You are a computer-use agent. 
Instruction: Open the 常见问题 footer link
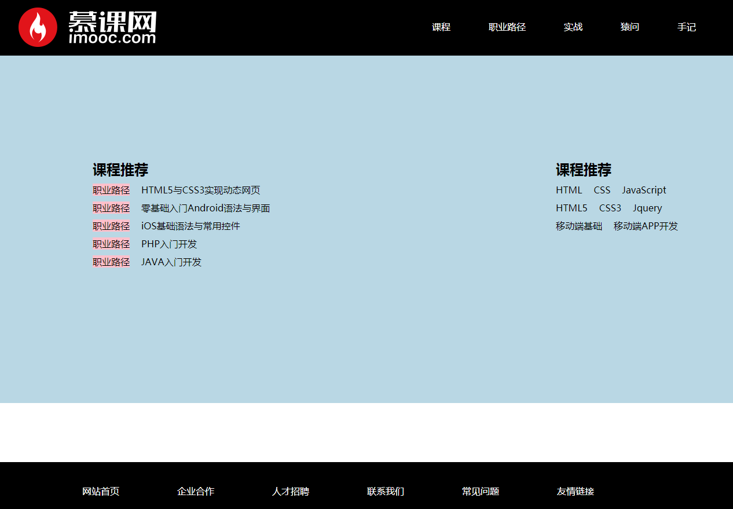click(481, 491)
